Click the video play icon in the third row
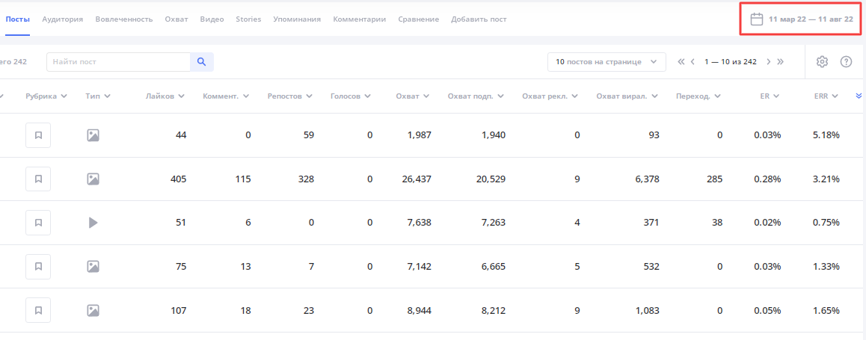Viewport: 866px width, 340px height. click(93, 223)
